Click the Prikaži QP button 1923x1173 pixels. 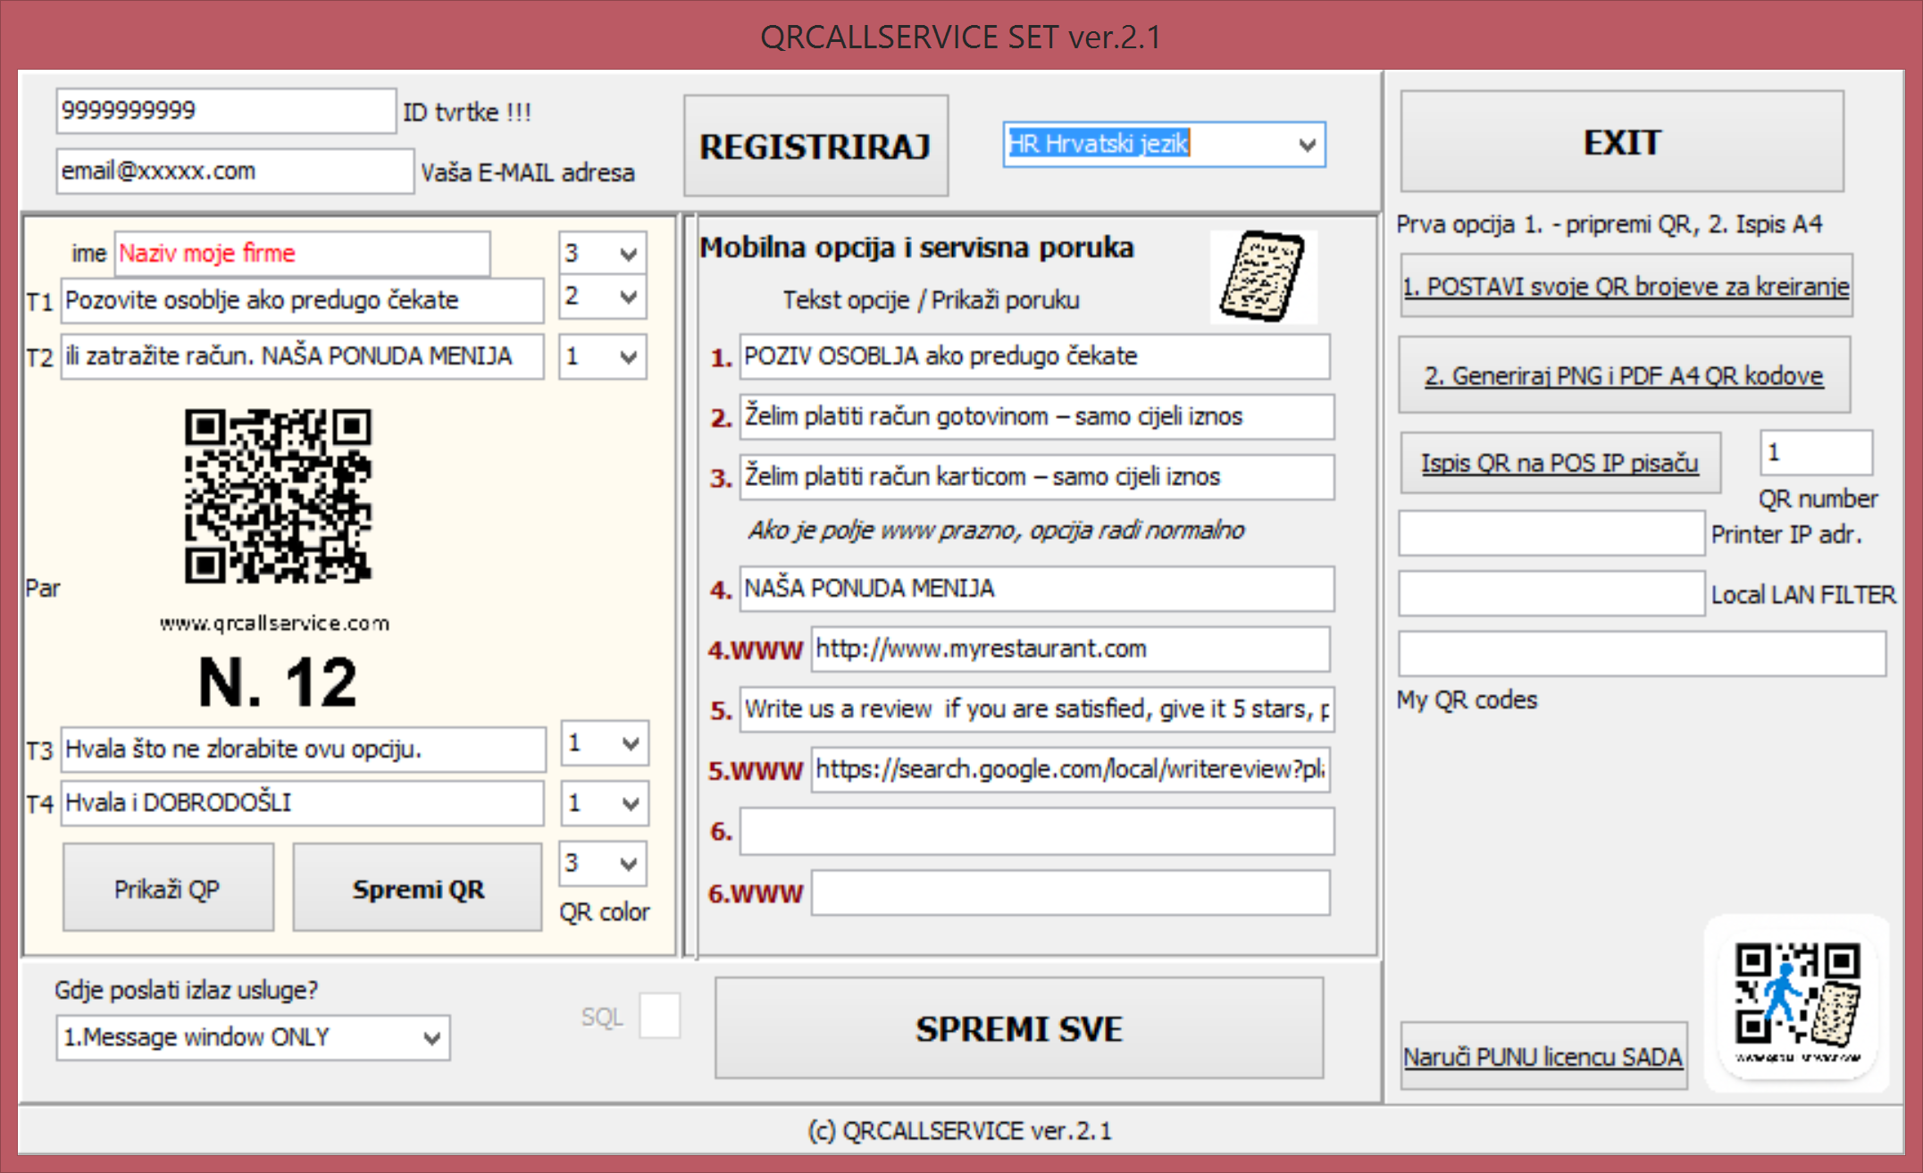[168, 887]
